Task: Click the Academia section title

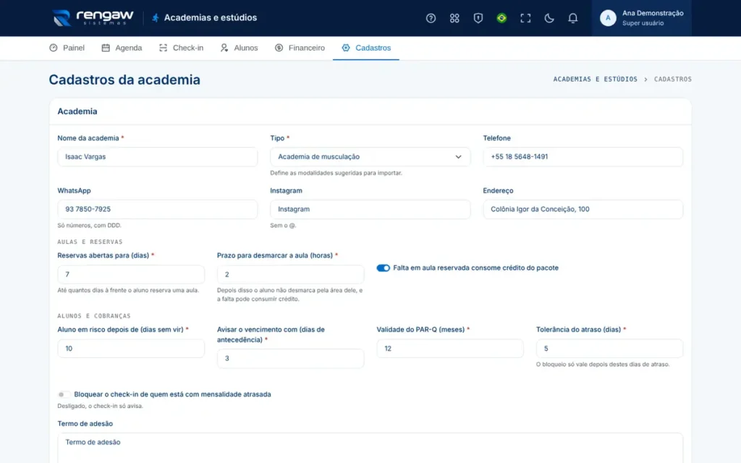Action: tap(77, 111)
